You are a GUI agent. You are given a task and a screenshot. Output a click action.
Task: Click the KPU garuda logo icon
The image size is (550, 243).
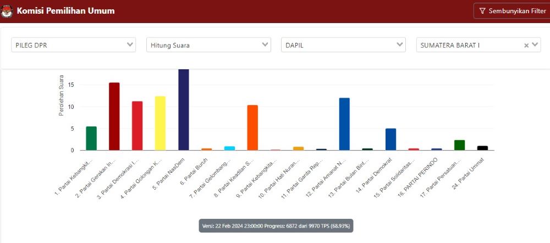(x=8, y=11)
